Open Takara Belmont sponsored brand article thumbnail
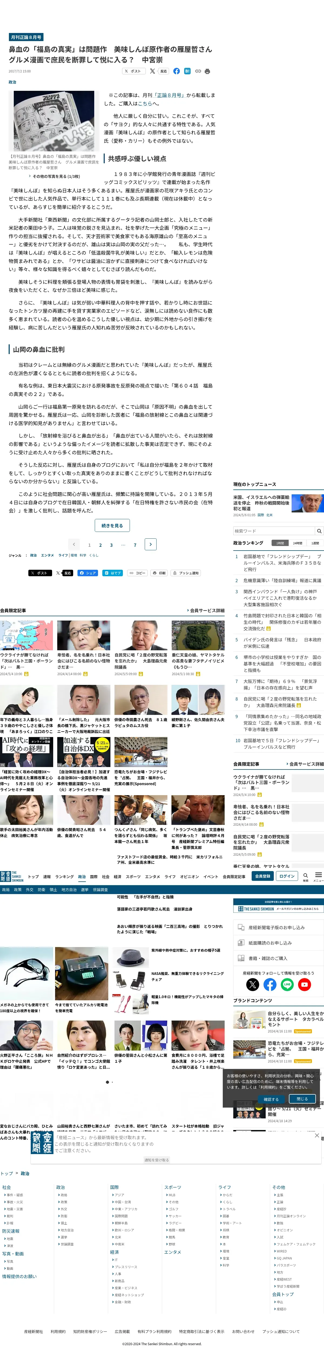Screen dimensions: 324x1363 coord(249,1019)
